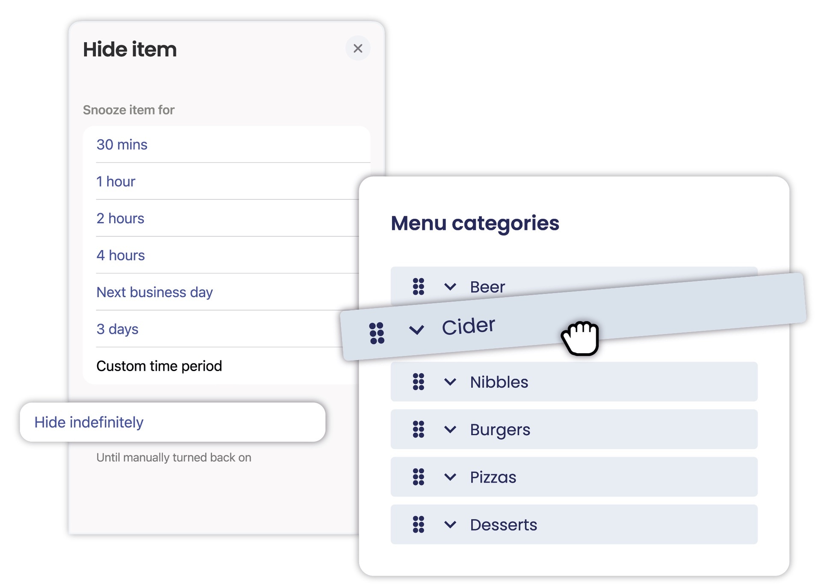Click the drag handle beside Desserts
The height and width of the screenshot is (587, 821).
[418, 524]
